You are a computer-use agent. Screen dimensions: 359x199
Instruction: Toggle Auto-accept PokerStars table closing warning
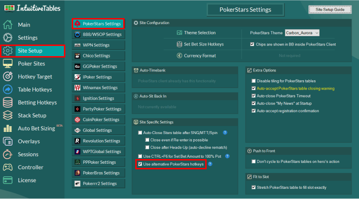coord(253,88)
